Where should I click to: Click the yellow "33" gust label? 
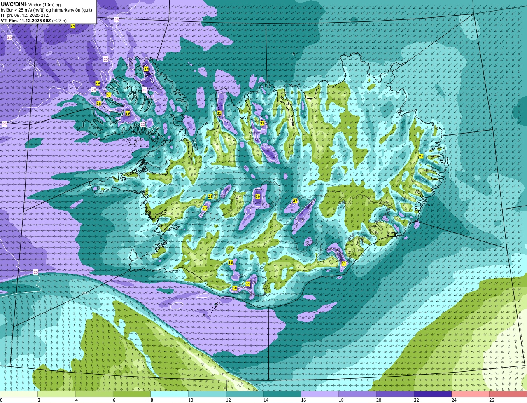point(146,69)
